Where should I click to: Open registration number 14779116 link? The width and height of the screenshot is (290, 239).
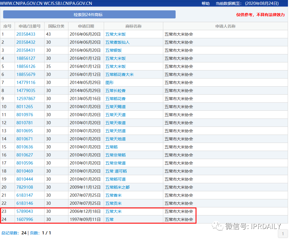click(26, 83)
